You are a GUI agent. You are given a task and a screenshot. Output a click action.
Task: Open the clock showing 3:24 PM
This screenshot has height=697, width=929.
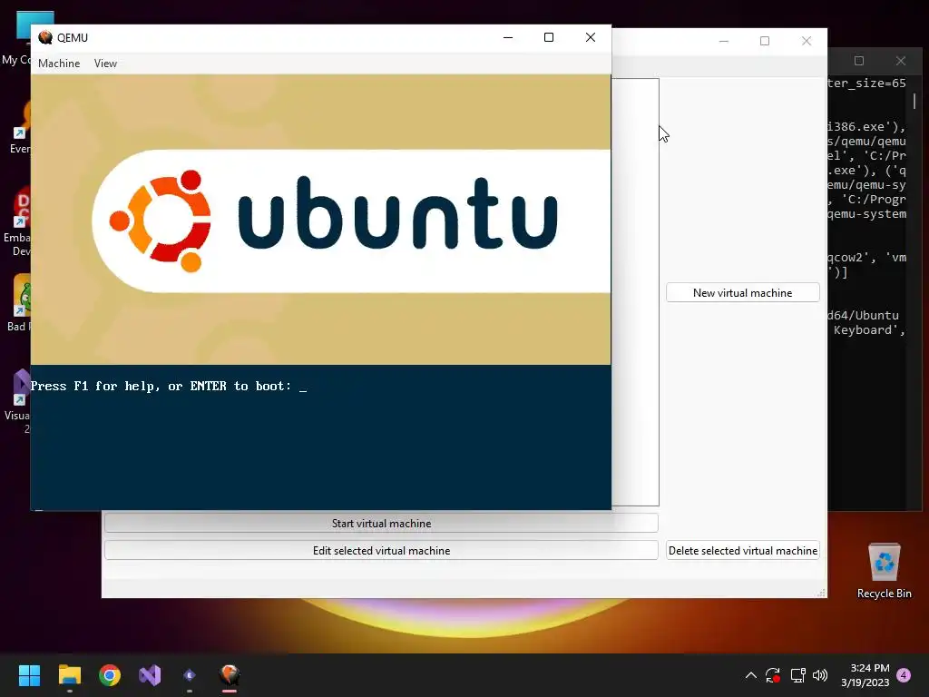865,675
